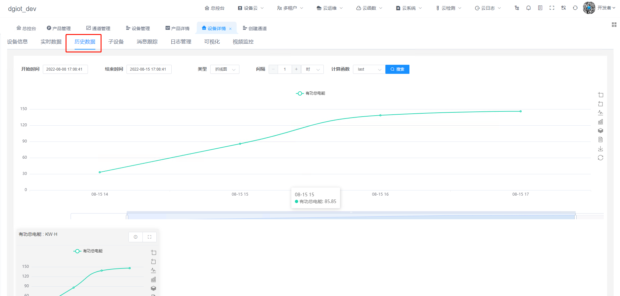Expand the 云运维 top menu

330,8
